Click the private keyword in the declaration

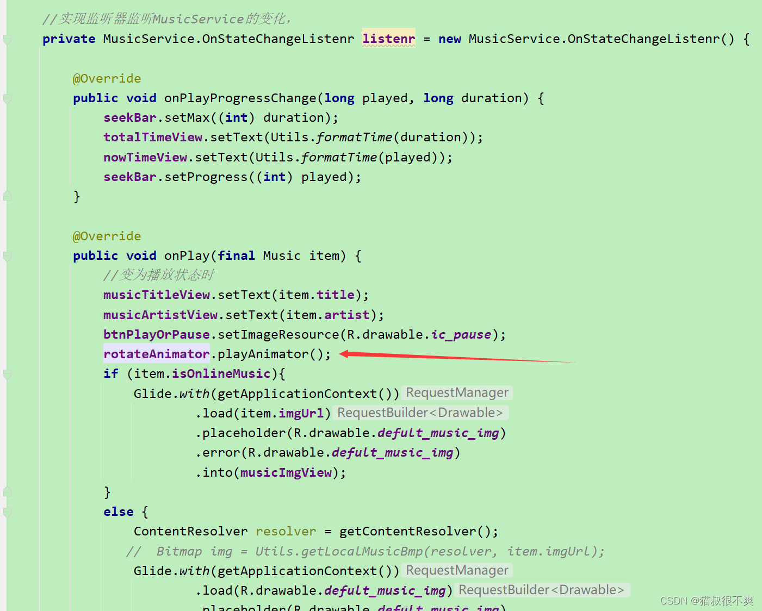pos(69,39)
